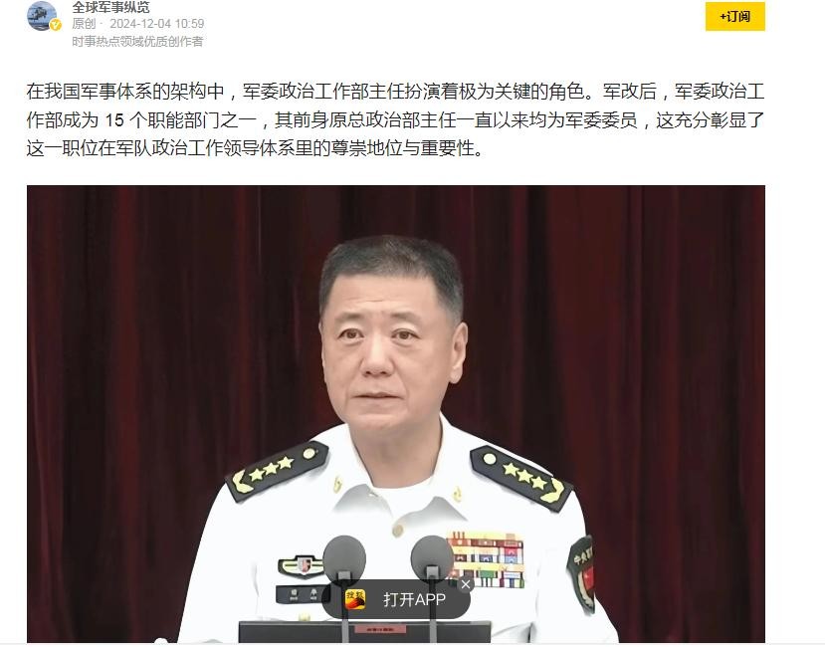Click 时事热点领域优质创作者 author description
The width and height of the screenshot is (825, 647).
pos(138,41)
